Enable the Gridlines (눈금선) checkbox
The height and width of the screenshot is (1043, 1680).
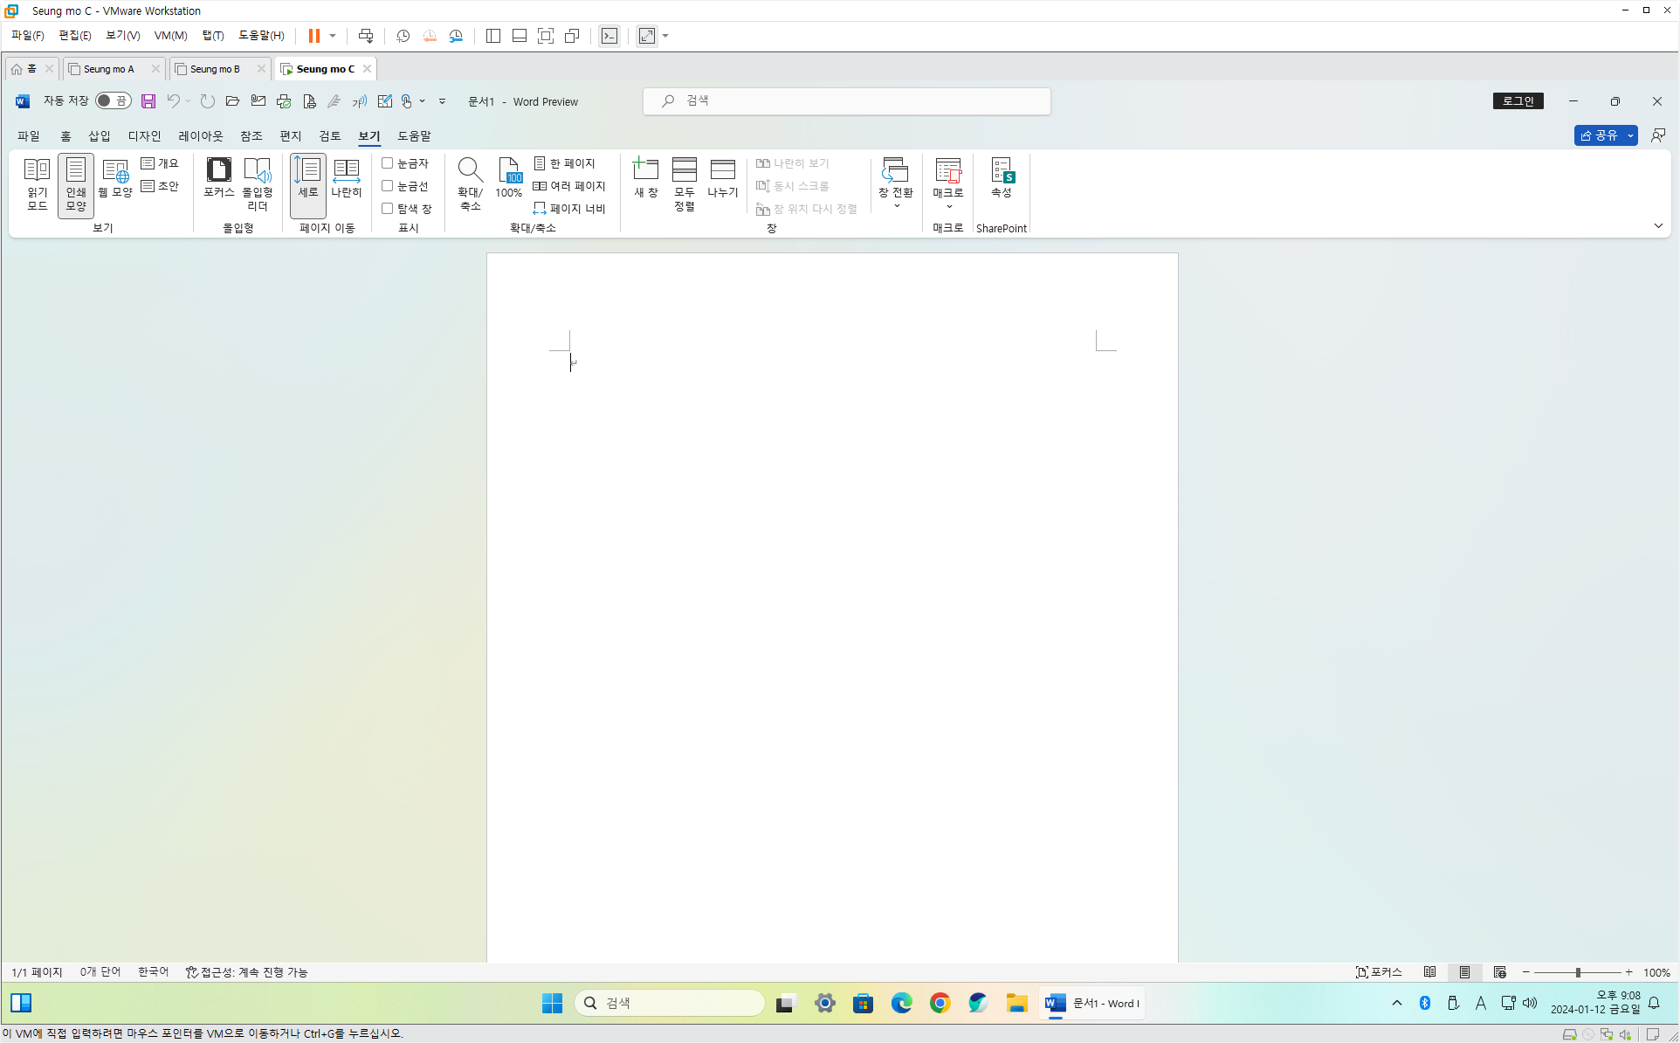388,186
